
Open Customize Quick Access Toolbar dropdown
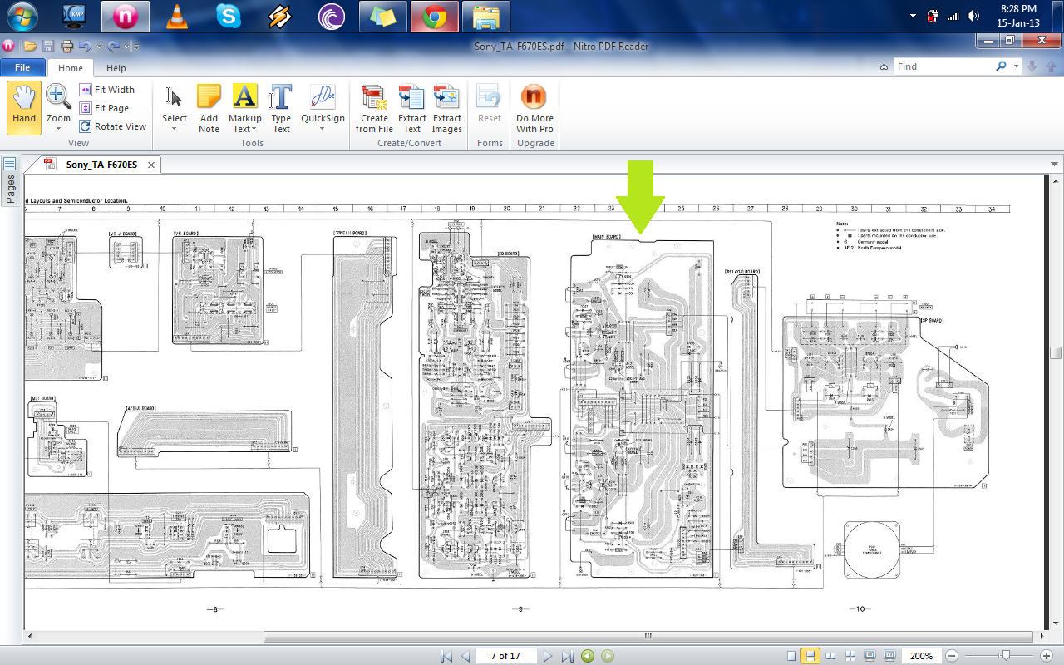[x=136, y=47]
